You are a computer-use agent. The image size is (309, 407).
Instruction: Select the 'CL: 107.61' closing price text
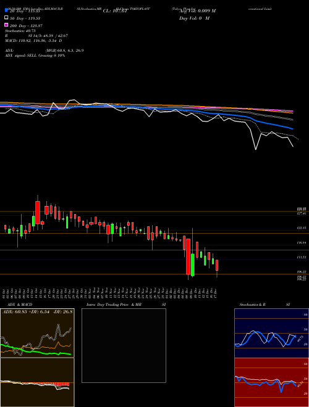[x=115, y=11]
